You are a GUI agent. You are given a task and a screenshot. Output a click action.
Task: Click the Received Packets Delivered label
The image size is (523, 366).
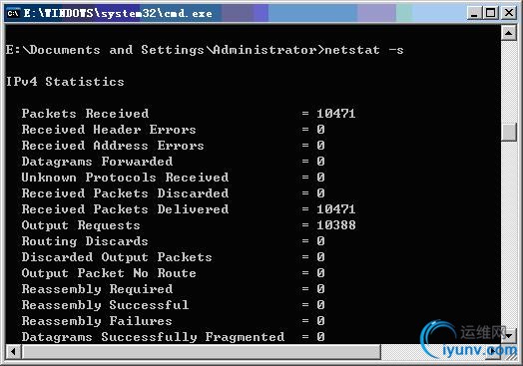point(125,209)
